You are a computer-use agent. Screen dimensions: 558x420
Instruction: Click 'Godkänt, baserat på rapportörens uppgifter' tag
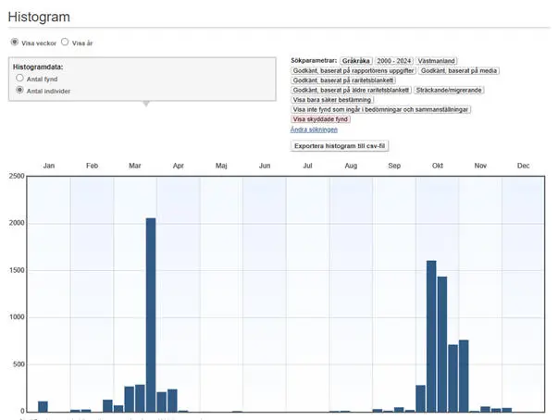pos(353,70)
